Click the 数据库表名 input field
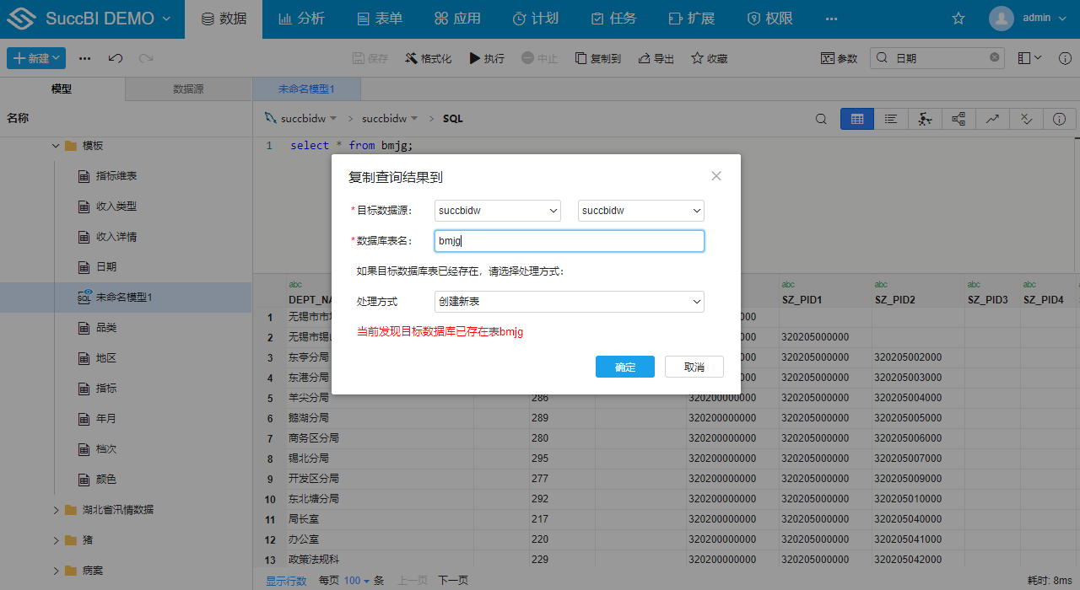 569,241
